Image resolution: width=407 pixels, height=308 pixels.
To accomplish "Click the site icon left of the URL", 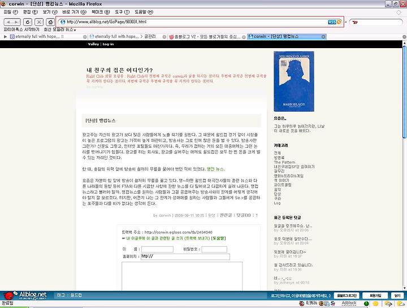I will coord(63,22).
